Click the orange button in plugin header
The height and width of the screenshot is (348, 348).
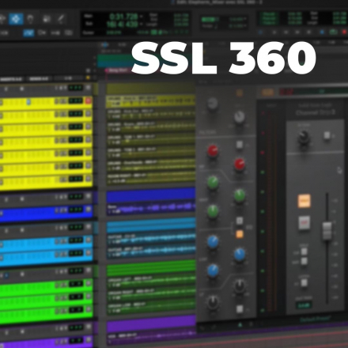point(267,93)
